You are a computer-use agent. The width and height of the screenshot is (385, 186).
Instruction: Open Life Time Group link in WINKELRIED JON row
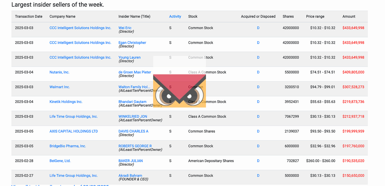coord(74,117)
